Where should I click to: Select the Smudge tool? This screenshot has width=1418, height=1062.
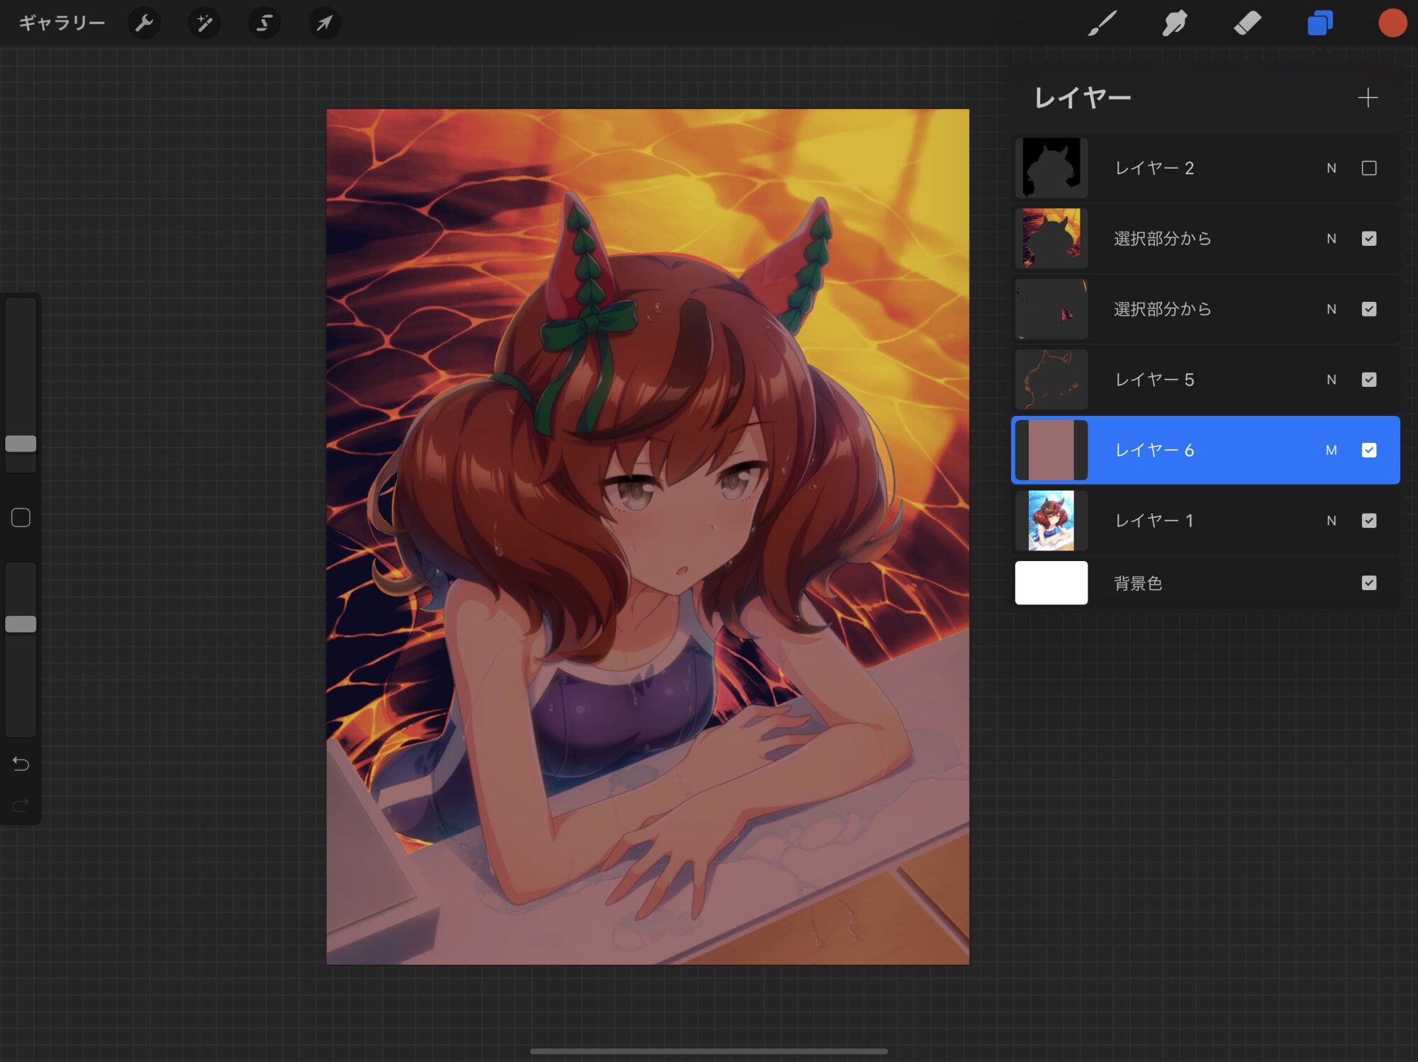coord(1175,23)
